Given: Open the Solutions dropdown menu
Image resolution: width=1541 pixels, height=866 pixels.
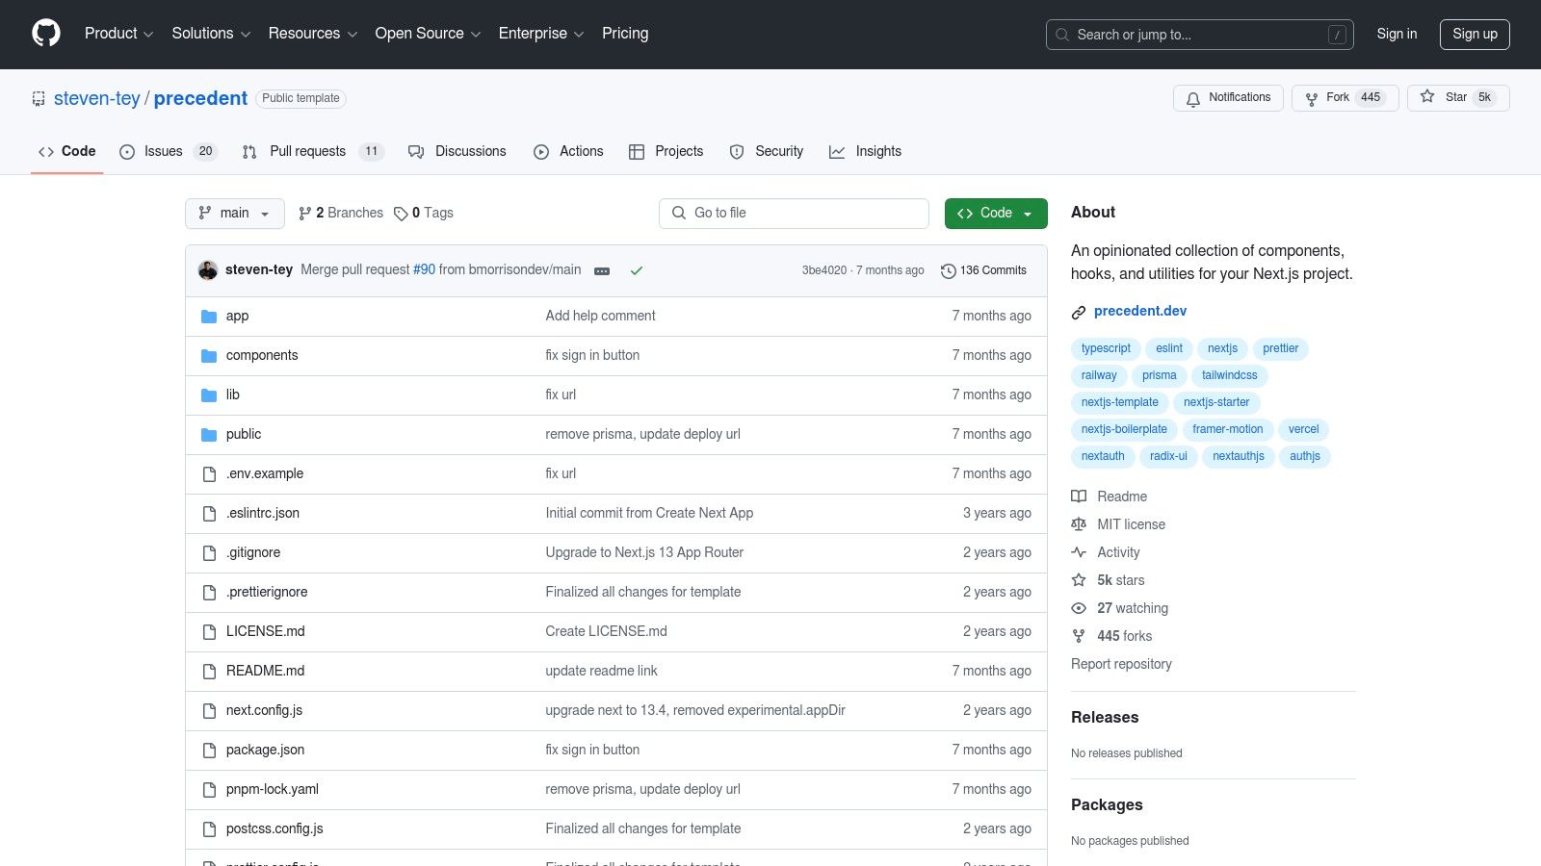Looking at the screenshot, I should (x=211, y=34).
